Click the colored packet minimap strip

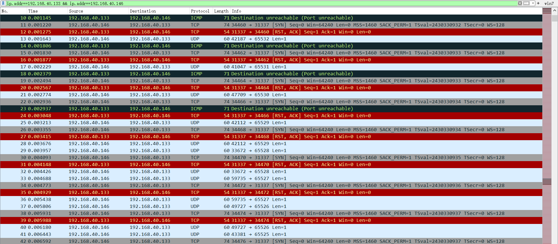547,126
